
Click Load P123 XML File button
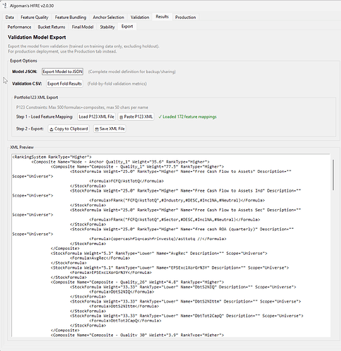[x=96, y=117]
